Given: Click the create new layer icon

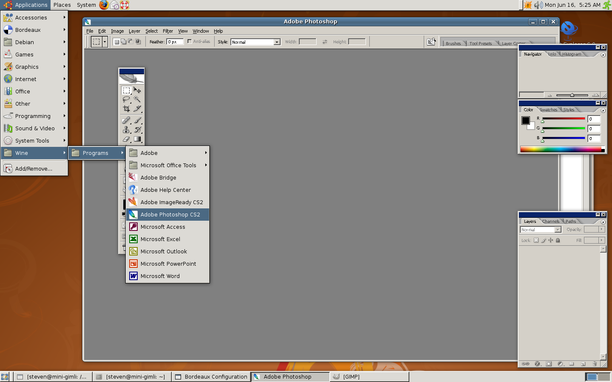Looking at the screenshot, I should 583,364.
